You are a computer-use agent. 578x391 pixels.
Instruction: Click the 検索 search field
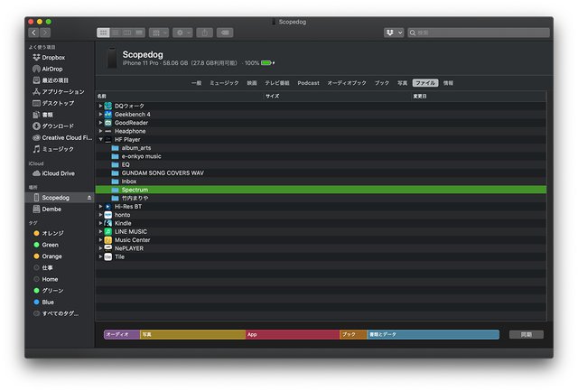pos(479,33)
